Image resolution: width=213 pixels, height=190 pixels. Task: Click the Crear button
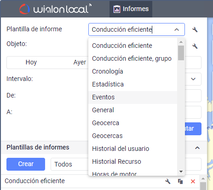(26, 164)
